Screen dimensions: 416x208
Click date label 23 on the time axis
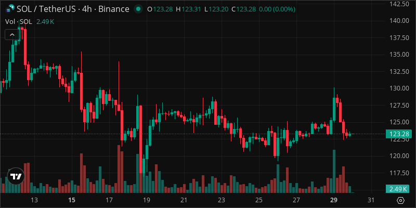coord(222,200)
